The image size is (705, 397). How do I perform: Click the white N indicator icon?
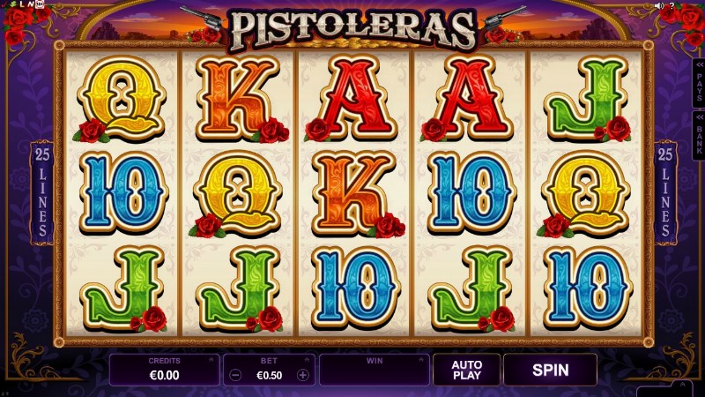point(31,4)
